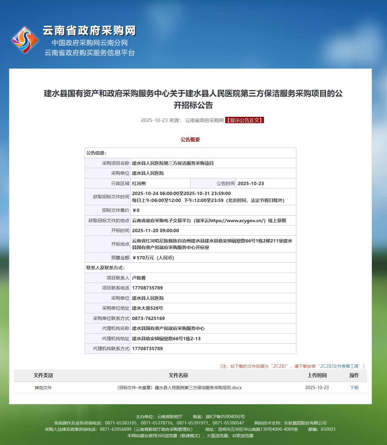387x445 pixels.
Task: Click the budget amount ¥570万元 cell
Action: pos(153,258)
